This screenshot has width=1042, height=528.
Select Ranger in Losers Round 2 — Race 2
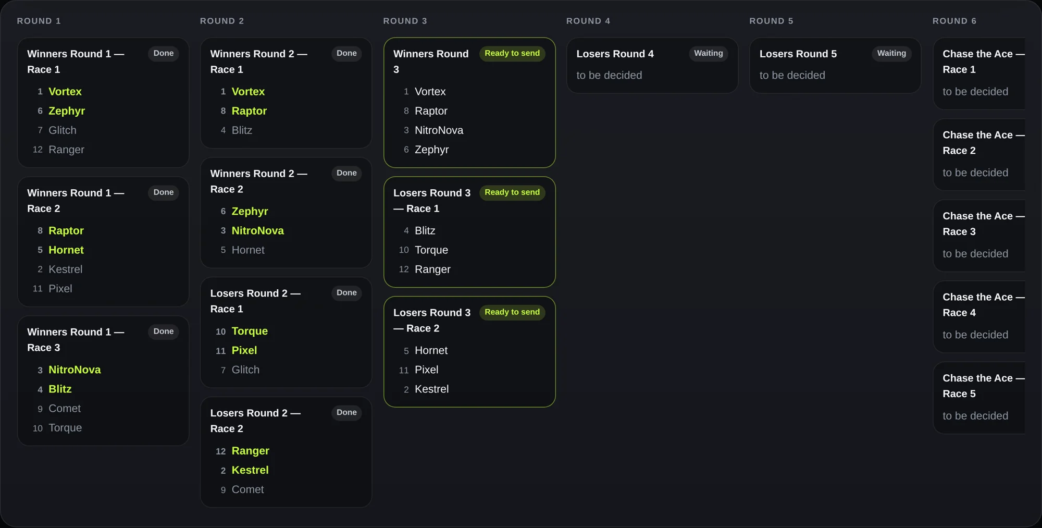click(251, 451)
